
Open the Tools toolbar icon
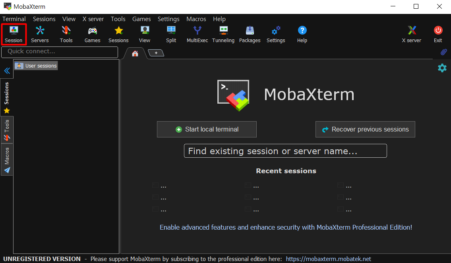coord(66,35)
